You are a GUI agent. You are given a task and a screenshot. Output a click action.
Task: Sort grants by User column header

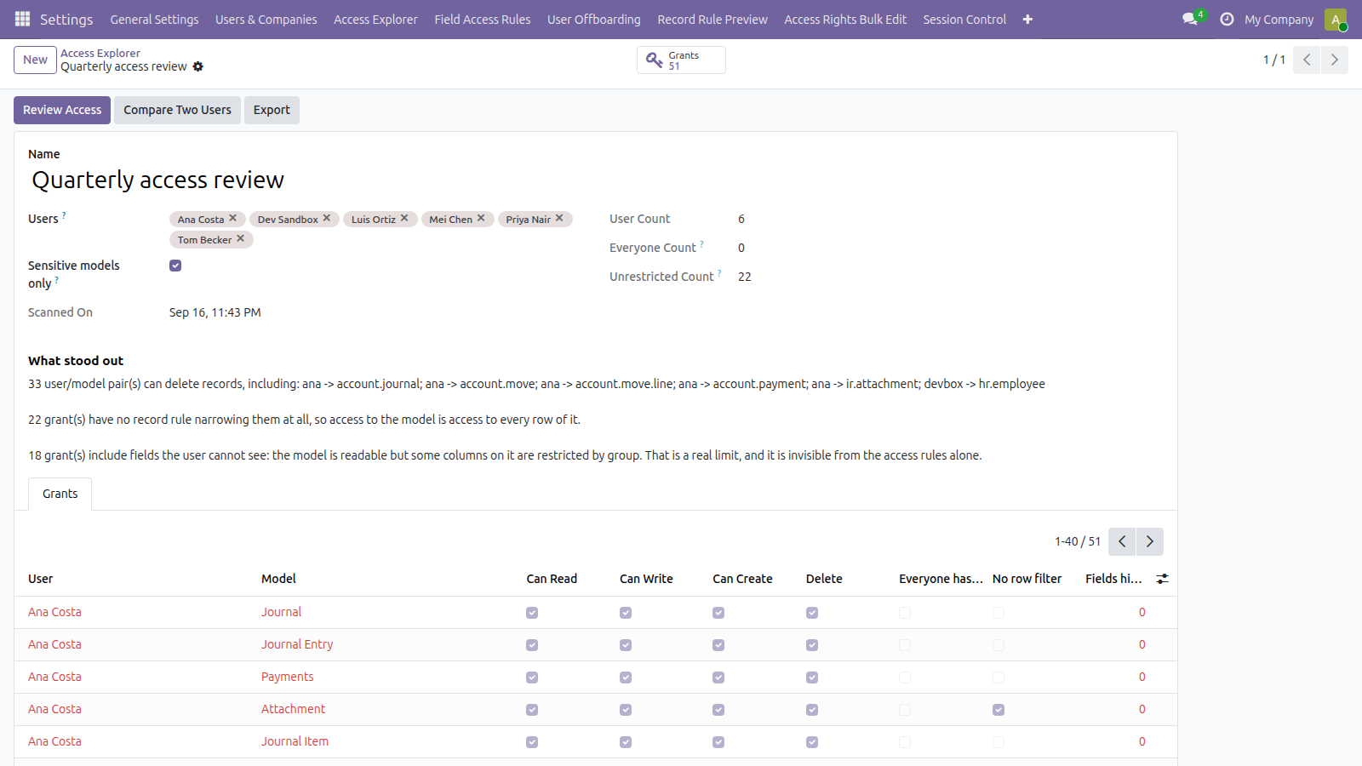point(40,579)
